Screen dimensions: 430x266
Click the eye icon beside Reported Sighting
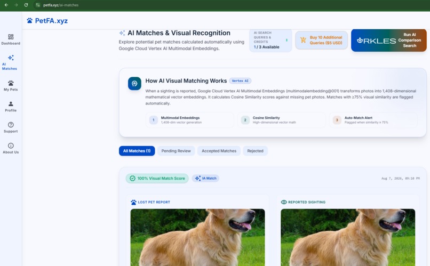point(284,202)
